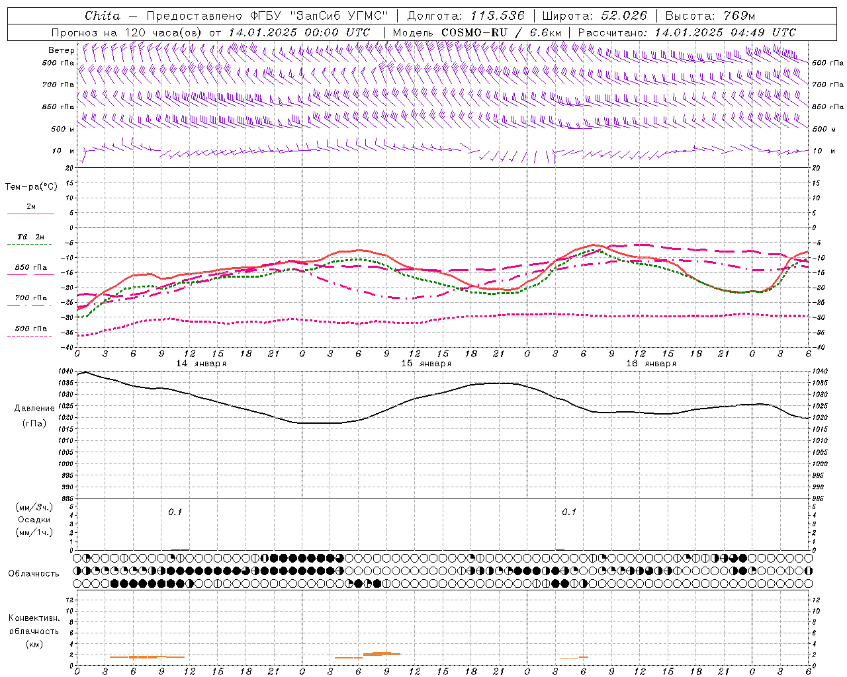Screen dimensions: 847x677
Task: Click the "Прогноз на 120 часа(ов)" text
Action: click(127, 32)
